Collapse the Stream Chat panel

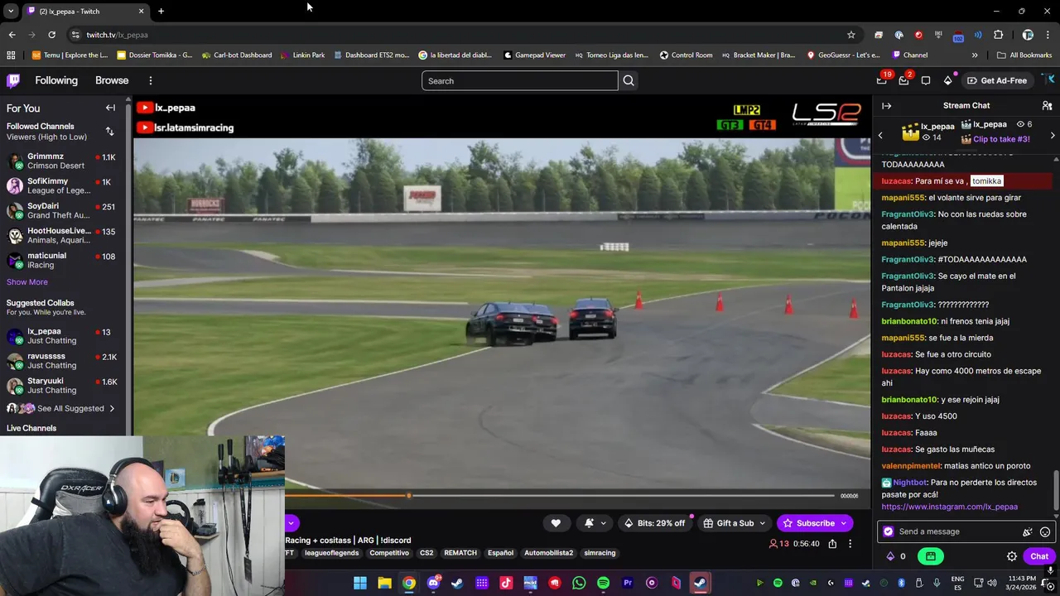click(x=886, y=105)
